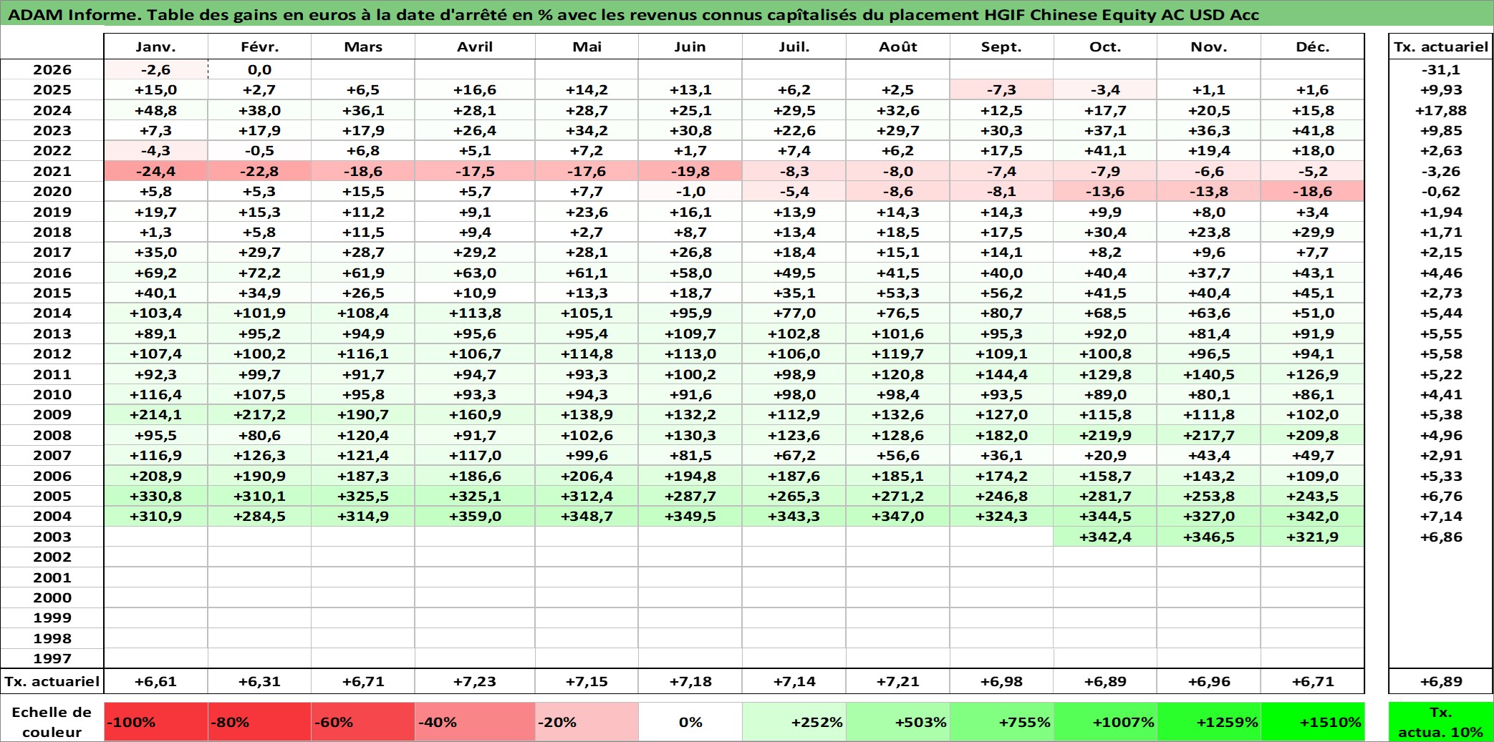
Task: Click the Echelle de couleur label
Action: pyautogui.click(x=52, y=722)
